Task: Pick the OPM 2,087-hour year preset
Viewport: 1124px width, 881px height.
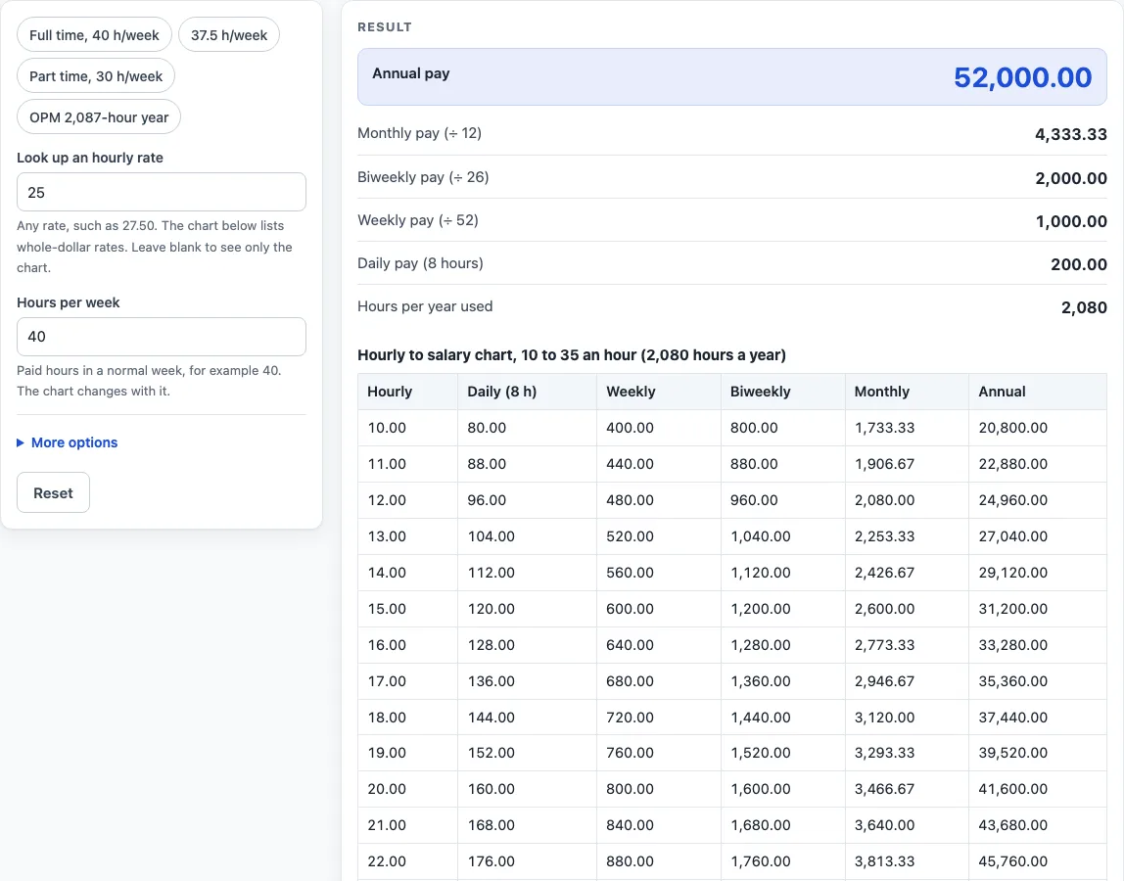Action: tap(99, 117)
